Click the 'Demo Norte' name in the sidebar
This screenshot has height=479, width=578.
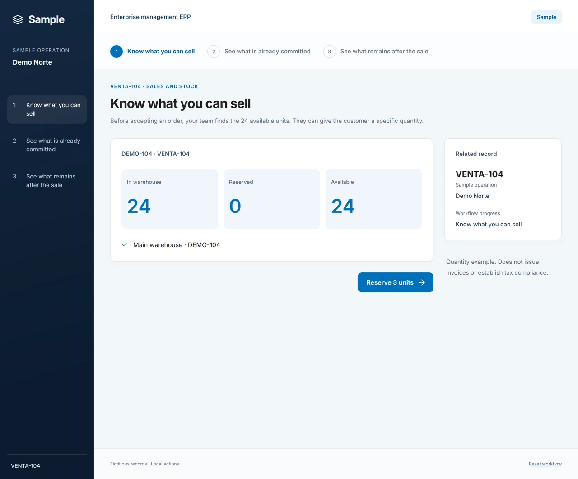pyautogui.click(x=33, y=62)
